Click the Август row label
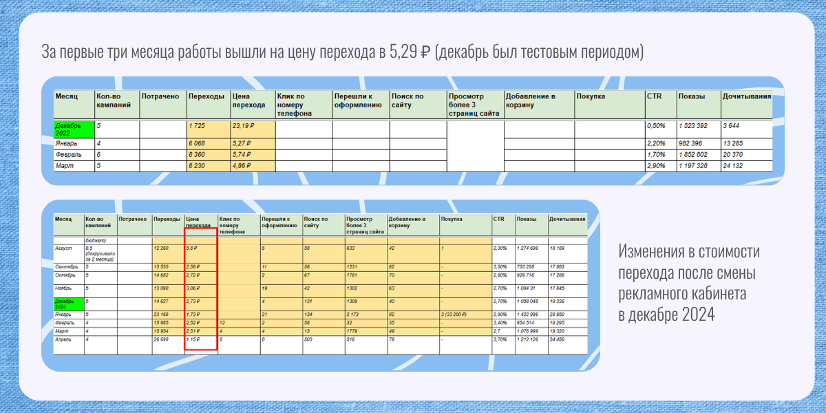 [68, 247]
